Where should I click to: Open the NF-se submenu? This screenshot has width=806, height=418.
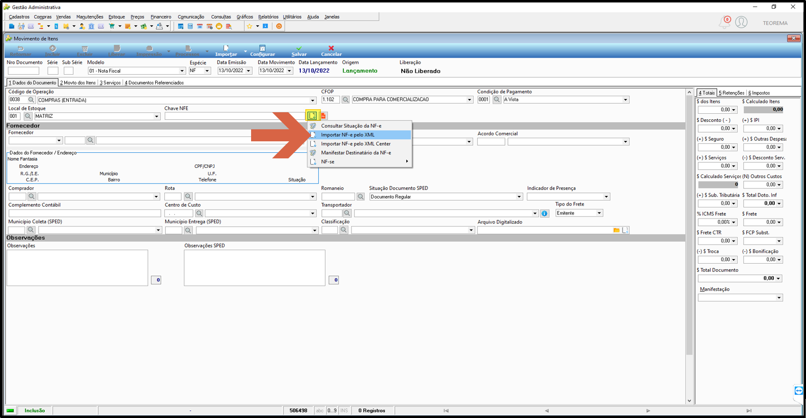click(x=360, y=162)
